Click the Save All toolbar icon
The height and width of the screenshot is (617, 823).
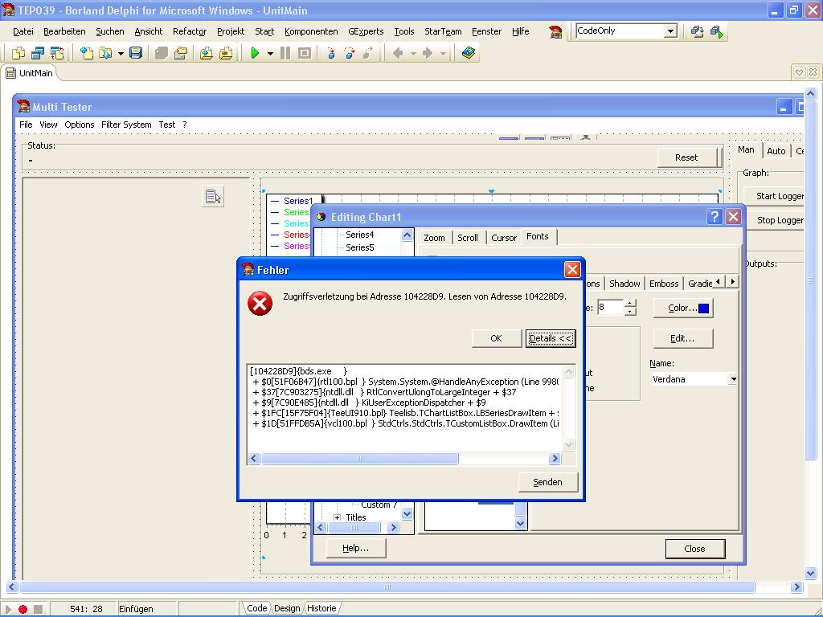161,53
